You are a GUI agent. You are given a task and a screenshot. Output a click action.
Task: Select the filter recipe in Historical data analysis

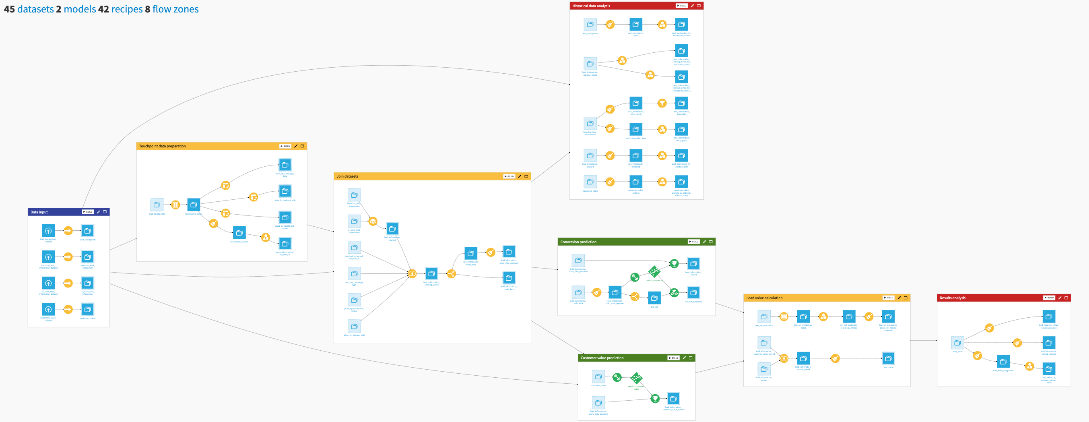pos(662,103)
